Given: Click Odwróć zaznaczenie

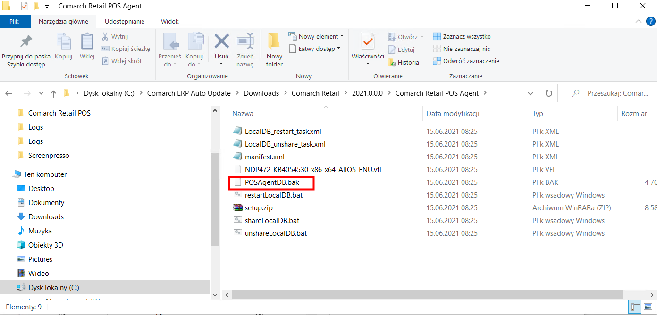Looking at the screenshot, I should [x=466, y=61].
